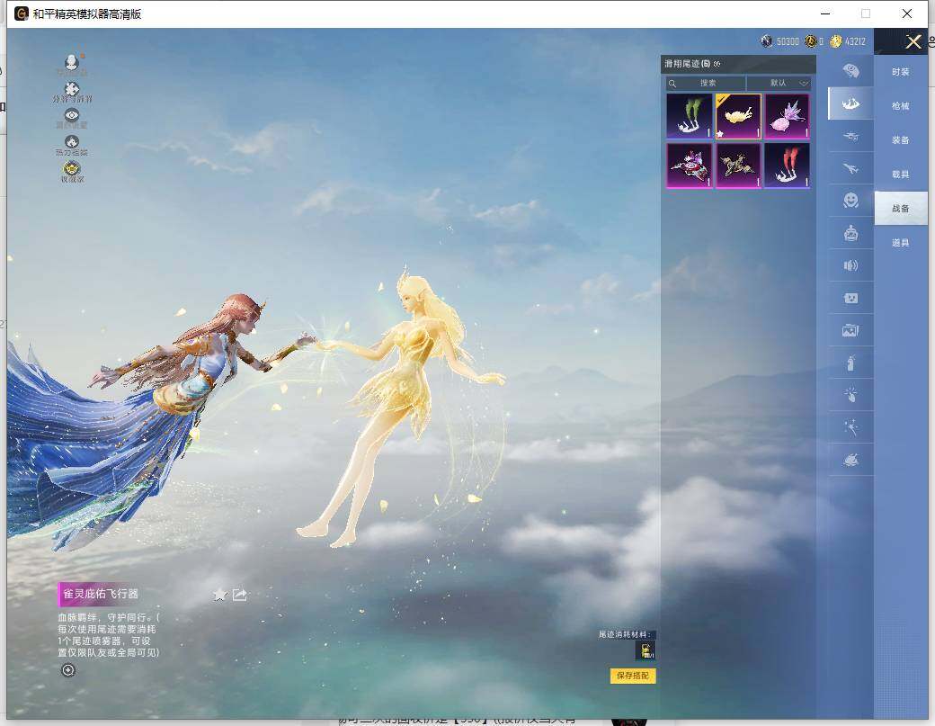
Task: Click the 43212 gold balance
Action: pos(855,41)
